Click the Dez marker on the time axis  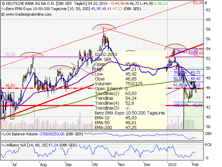pos(147,165)
